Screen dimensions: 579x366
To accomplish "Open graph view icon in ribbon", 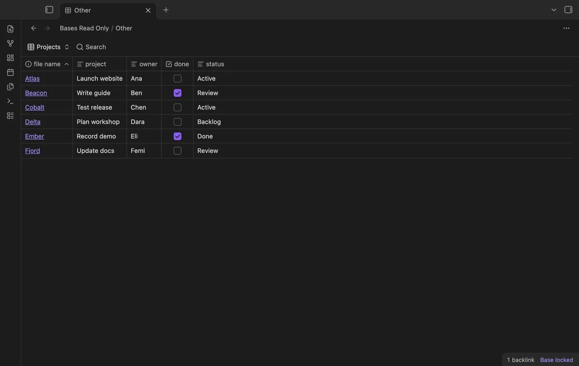I will pyautogui.click(x=10, y=43).
